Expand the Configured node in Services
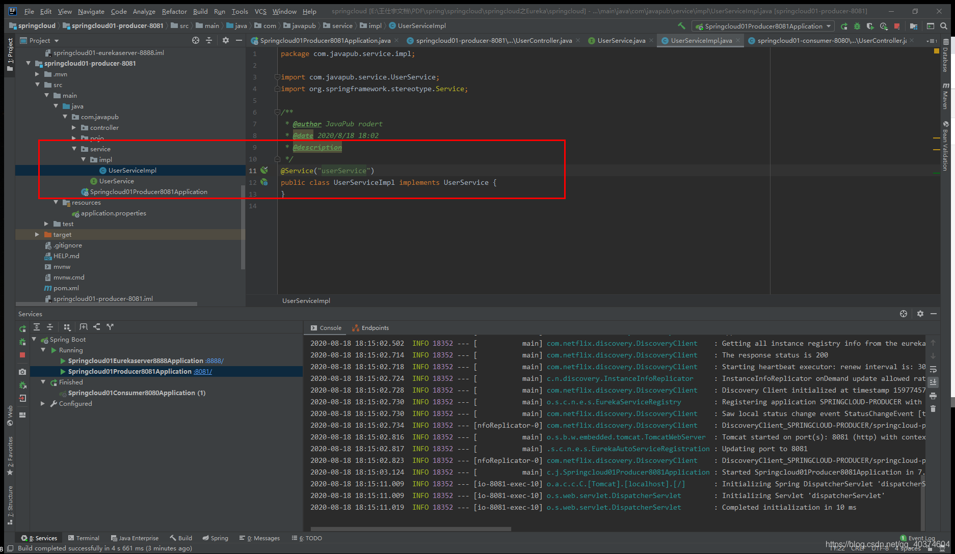Screen dimensions: 955x554 tap(43, 403)
